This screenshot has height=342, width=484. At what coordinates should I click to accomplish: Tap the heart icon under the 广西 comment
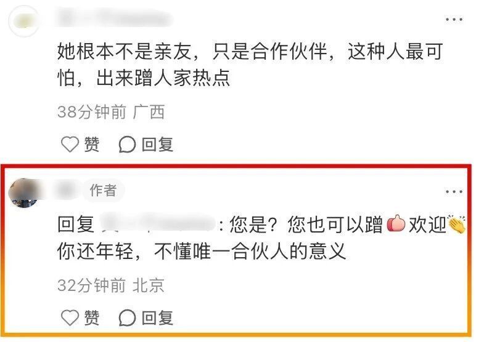[70, 144]
